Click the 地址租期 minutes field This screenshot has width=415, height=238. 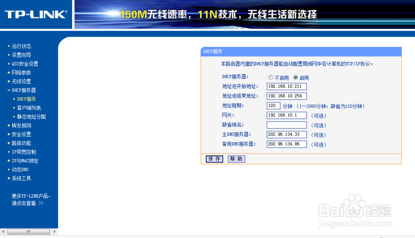tap(273, 106)
